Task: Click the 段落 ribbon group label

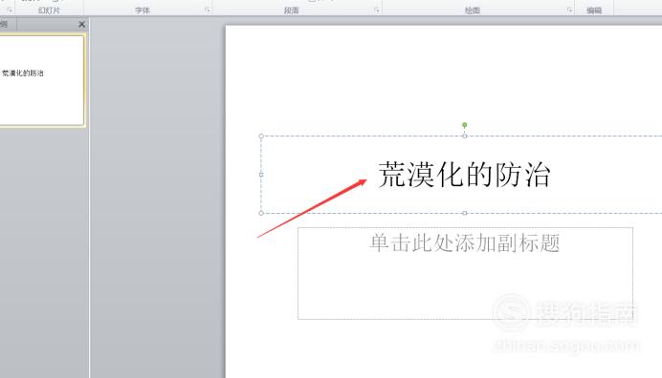Action: [x=292, y=10]
